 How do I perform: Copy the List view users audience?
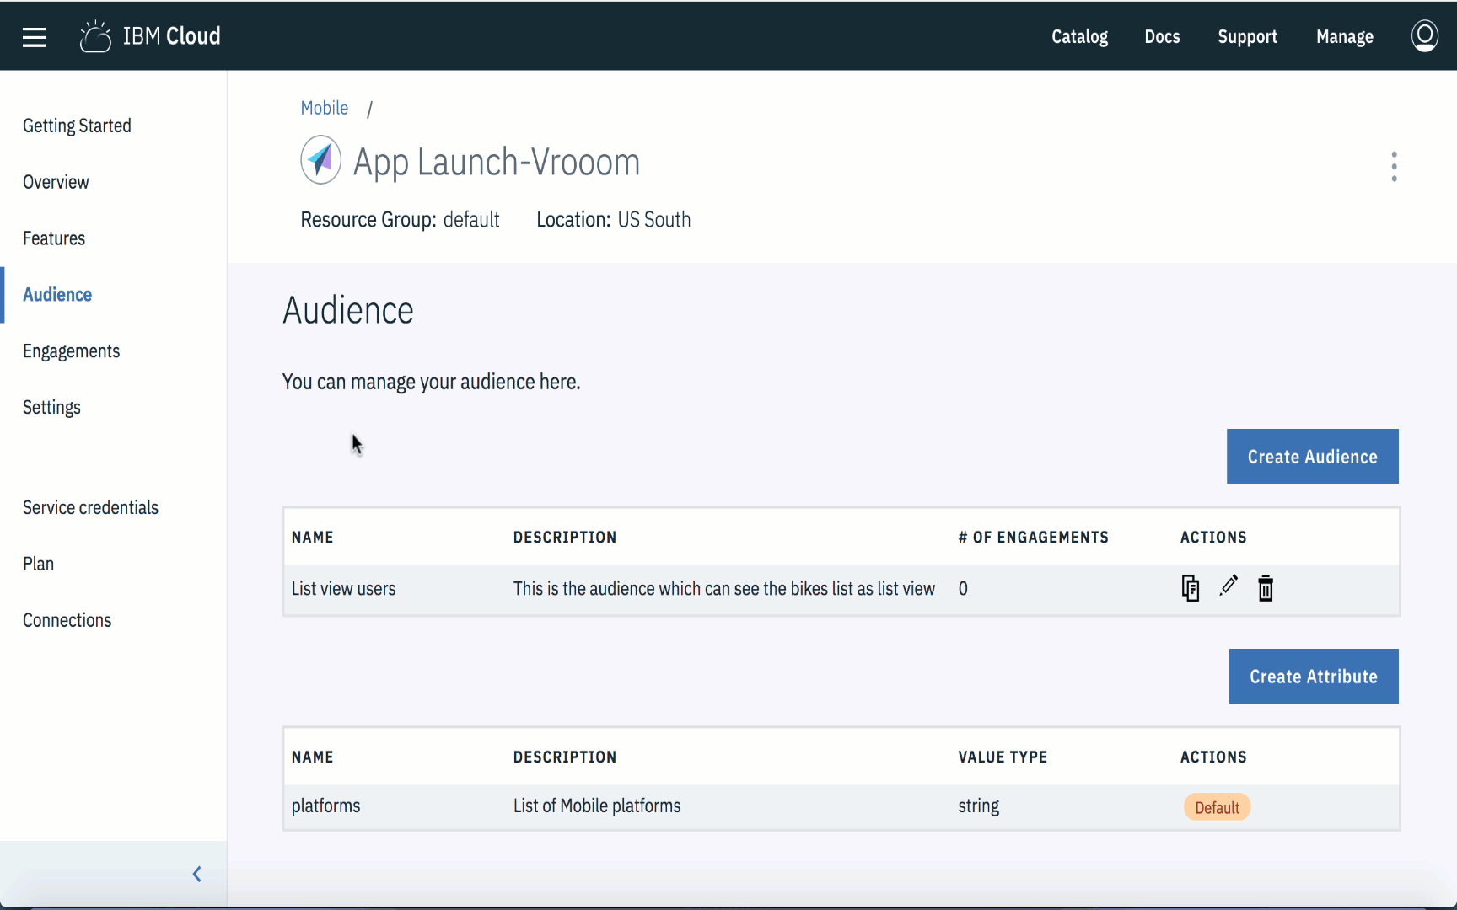(1190, 588)
